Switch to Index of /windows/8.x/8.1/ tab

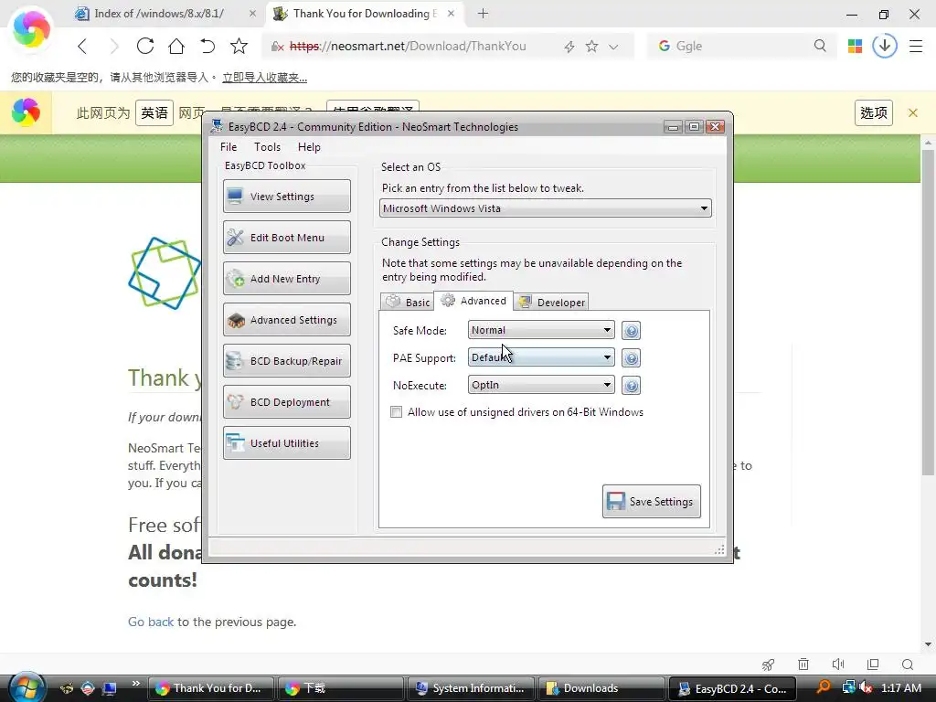coord(158,13)
